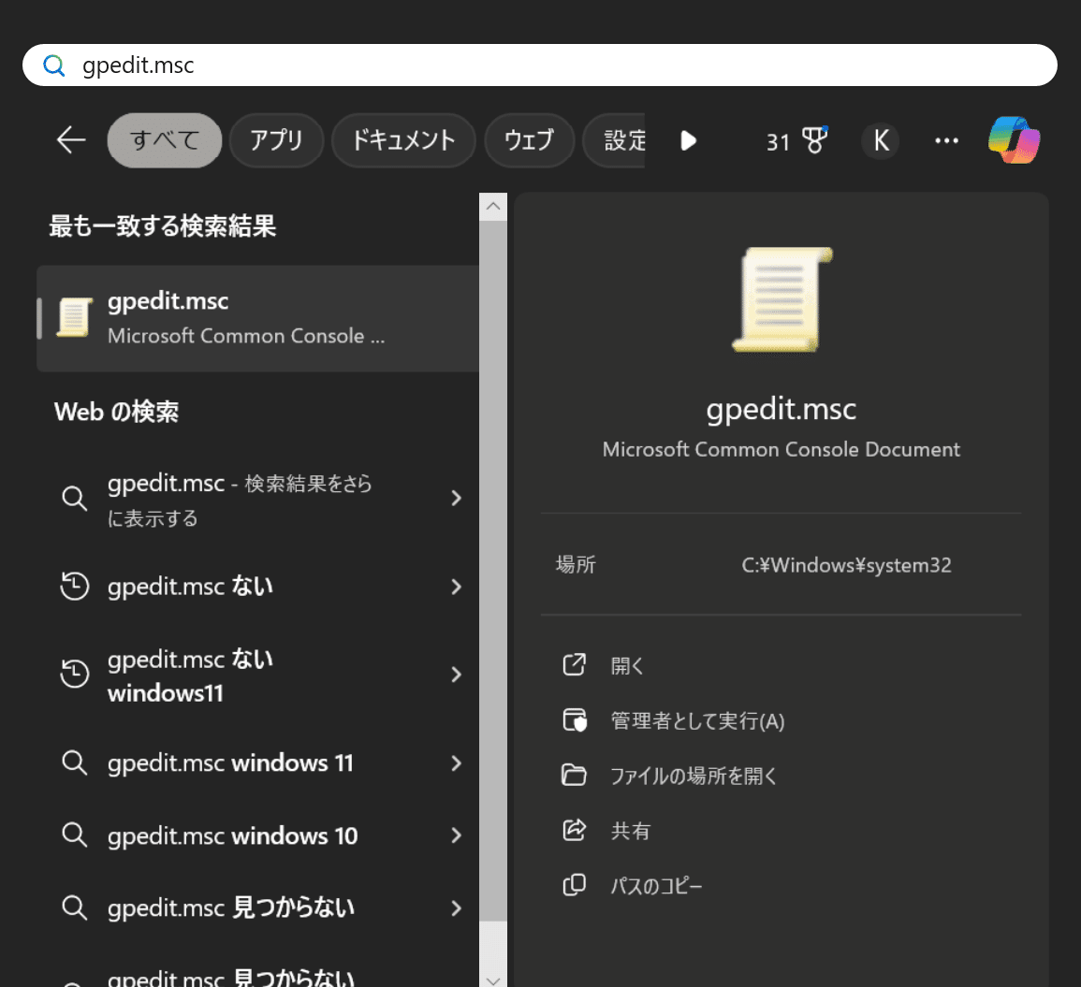The image size is (1081, 987).
Task: Click the large gpedit.msc scroll icon in preview
Action: click(x=782, y=299)
